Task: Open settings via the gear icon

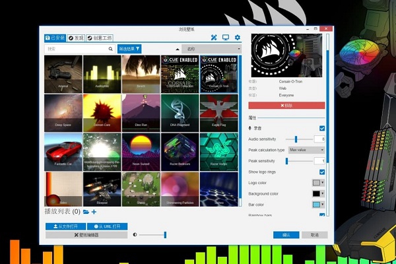Action: pyautogui.click(x=238, y=38)
